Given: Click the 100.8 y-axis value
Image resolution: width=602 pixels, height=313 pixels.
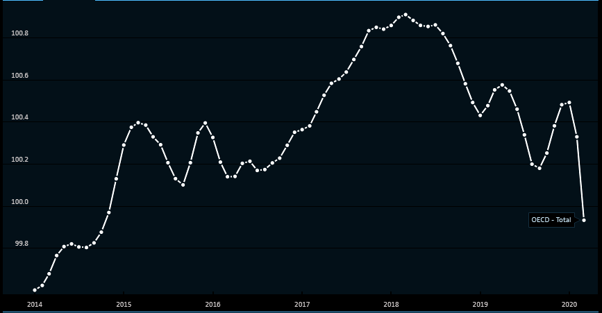Looking at the screenshot, I should point(19,33).
